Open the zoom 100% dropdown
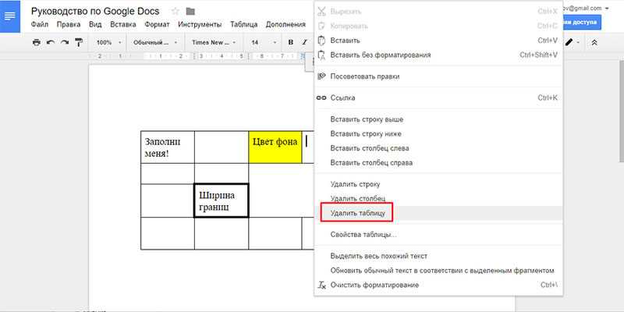 click(109, 42)
